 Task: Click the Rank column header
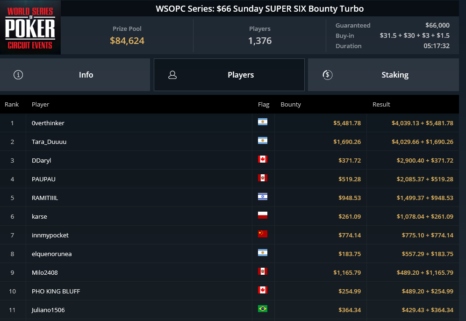[12, 104]
